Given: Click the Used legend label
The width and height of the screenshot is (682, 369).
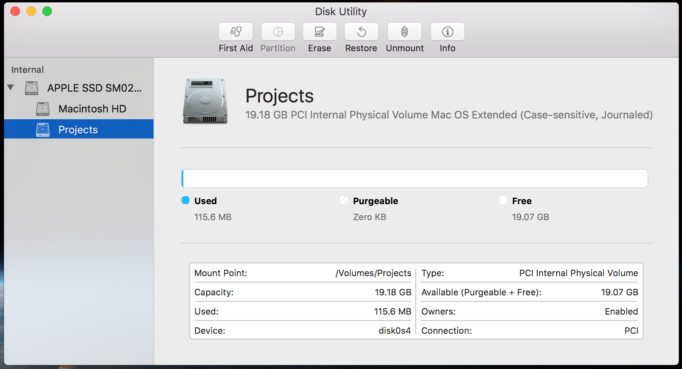Looking at the screenshot, I should point(205,201).
